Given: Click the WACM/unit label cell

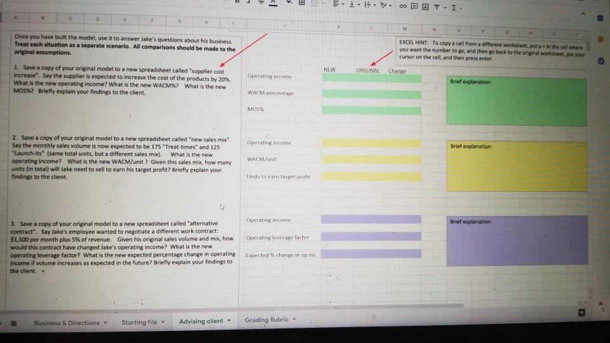Looking at the screenshot, I should point(262,159).
